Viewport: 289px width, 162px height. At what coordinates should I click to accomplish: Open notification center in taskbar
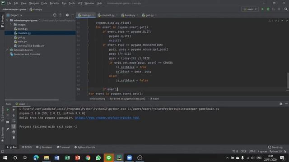click(282, 158)
